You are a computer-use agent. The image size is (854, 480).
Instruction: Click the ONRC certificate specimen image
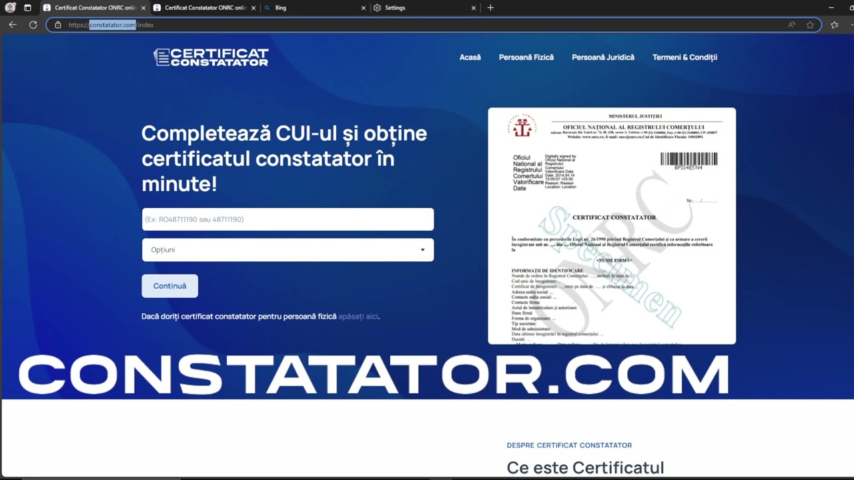click(612, 226)
